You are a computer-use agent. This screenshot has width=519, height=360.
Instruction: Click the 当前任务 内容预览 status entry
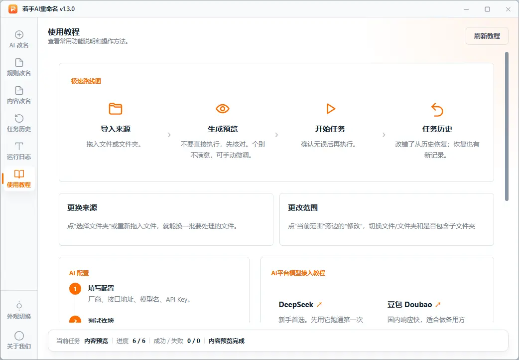pyautogui.click(x=82, y=341)
